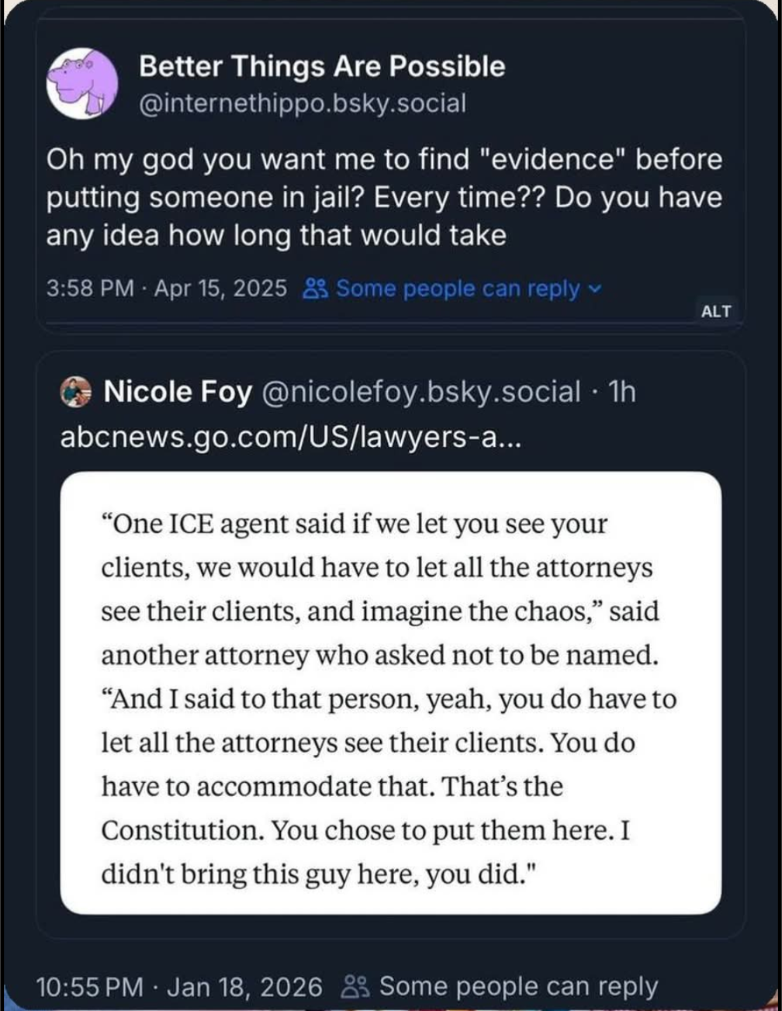Visit the @internethippo.bsky.social handle
The width and height of the screenshot is (782, 1011).
(302, 102)
